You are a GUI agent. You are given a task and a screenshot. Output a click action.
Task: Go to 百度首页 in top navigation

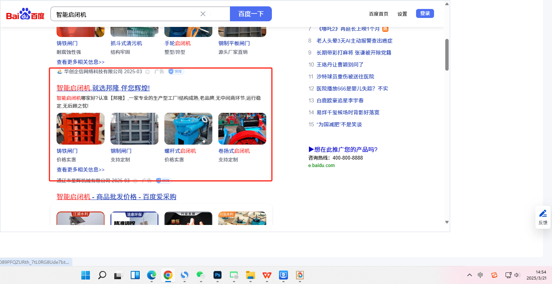click(x=379, y=14)
